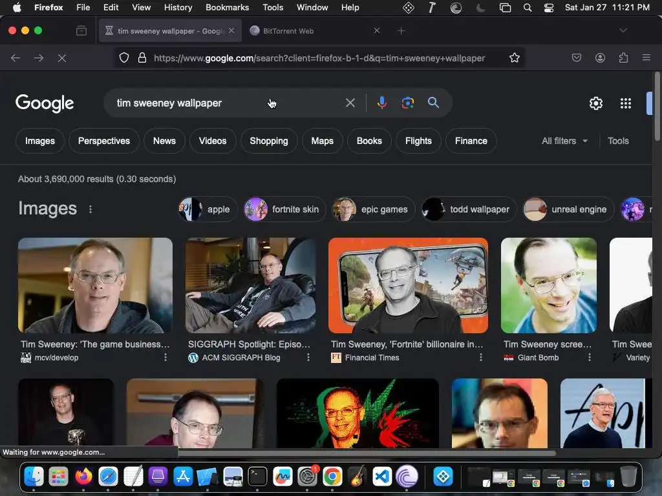Expand the All filters dropdown
The height and width of the screenshot is (496, 662).
(x=564, y=141)
